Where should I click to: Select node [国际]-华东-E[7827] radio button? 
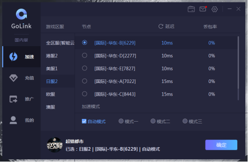pos(85,68)
